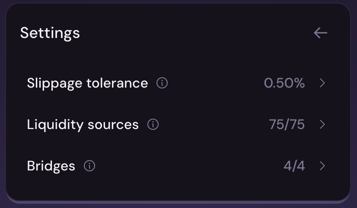
Task: Click the 0.50% slippage value
Action: [x=284, y=83]
